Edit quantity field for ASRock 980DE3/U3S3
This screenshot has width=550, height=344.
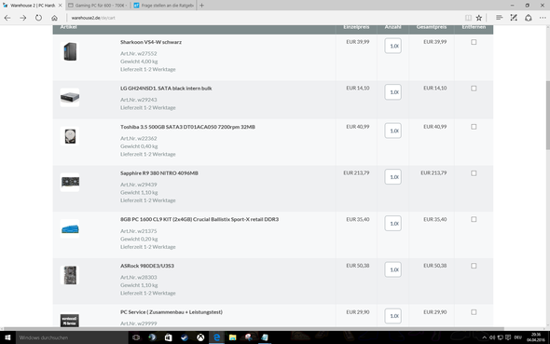(x=392, y=269)
